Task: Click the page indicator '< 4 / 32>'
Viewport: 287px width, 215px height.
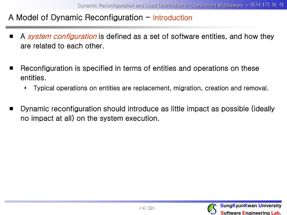Action: point(147,208)
